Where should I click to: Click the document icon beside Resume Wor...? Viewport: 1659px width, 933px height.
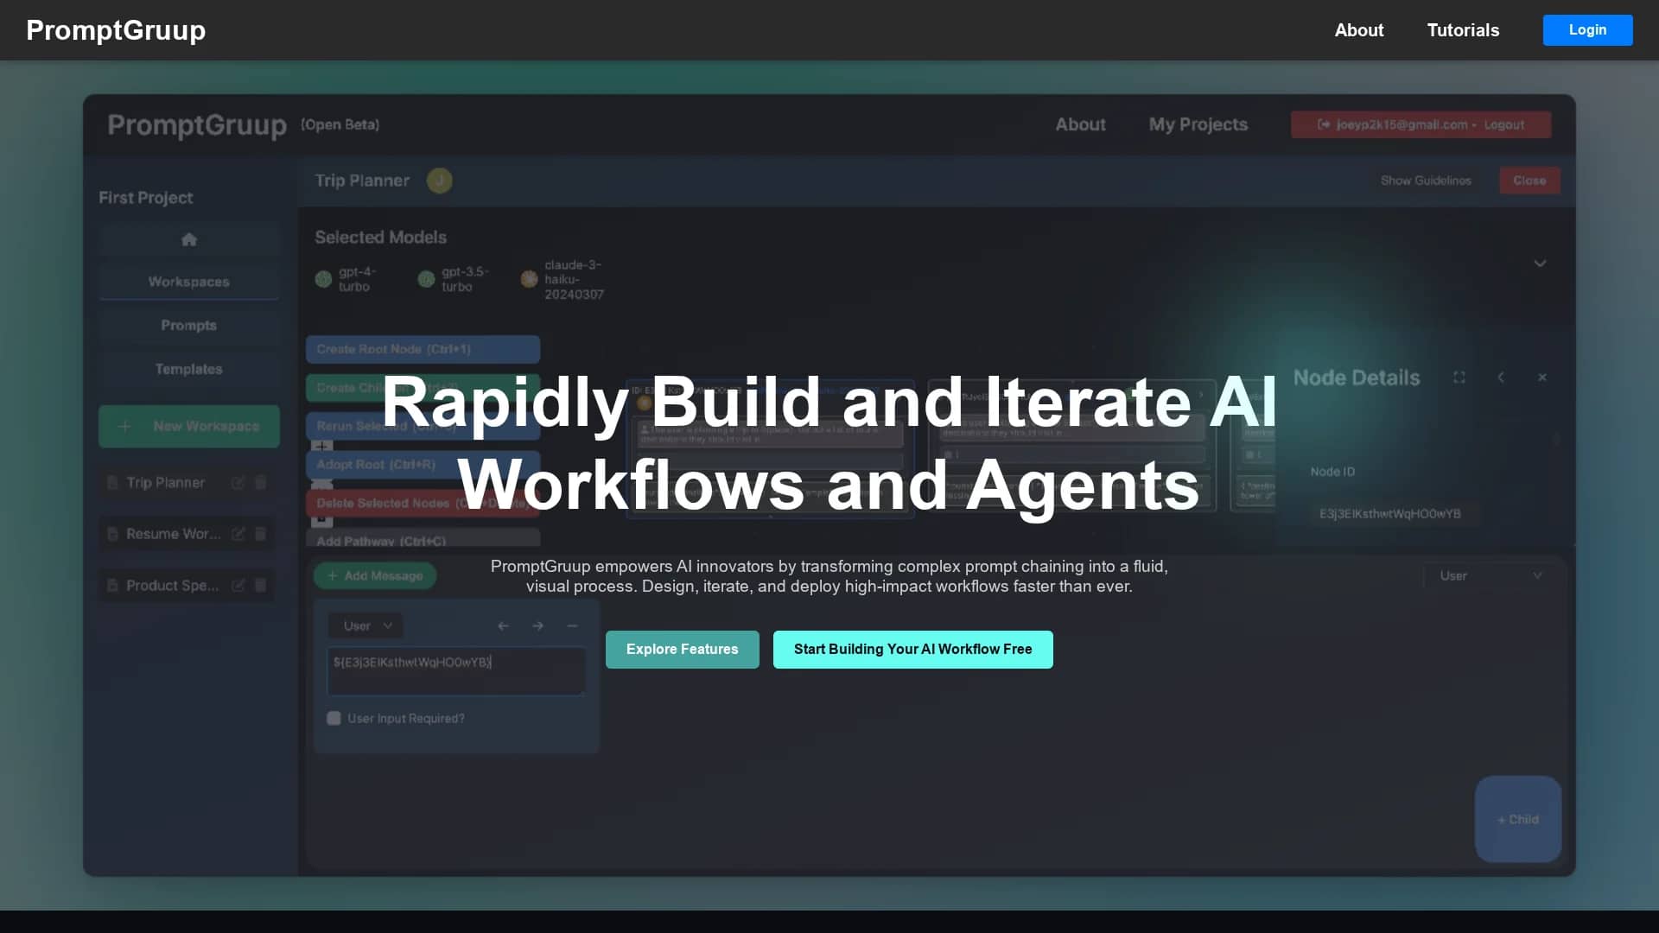pos(112,534)
